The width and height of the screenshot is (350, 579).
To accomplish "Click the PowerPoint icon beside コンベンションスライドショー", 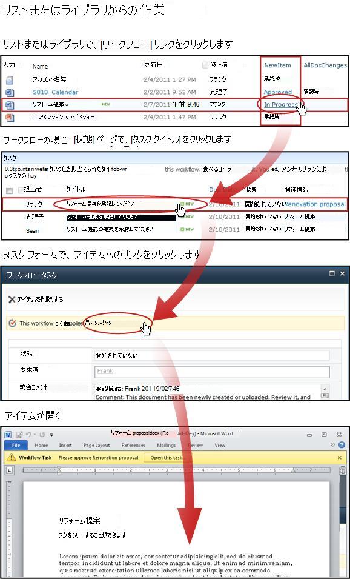I will pyautogui.click(x=10, y=117).
